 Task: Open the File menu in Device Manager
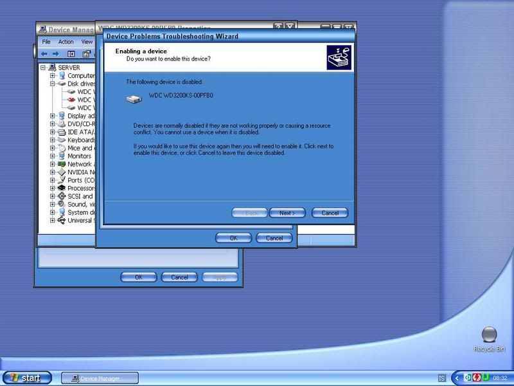click(46, 42)
